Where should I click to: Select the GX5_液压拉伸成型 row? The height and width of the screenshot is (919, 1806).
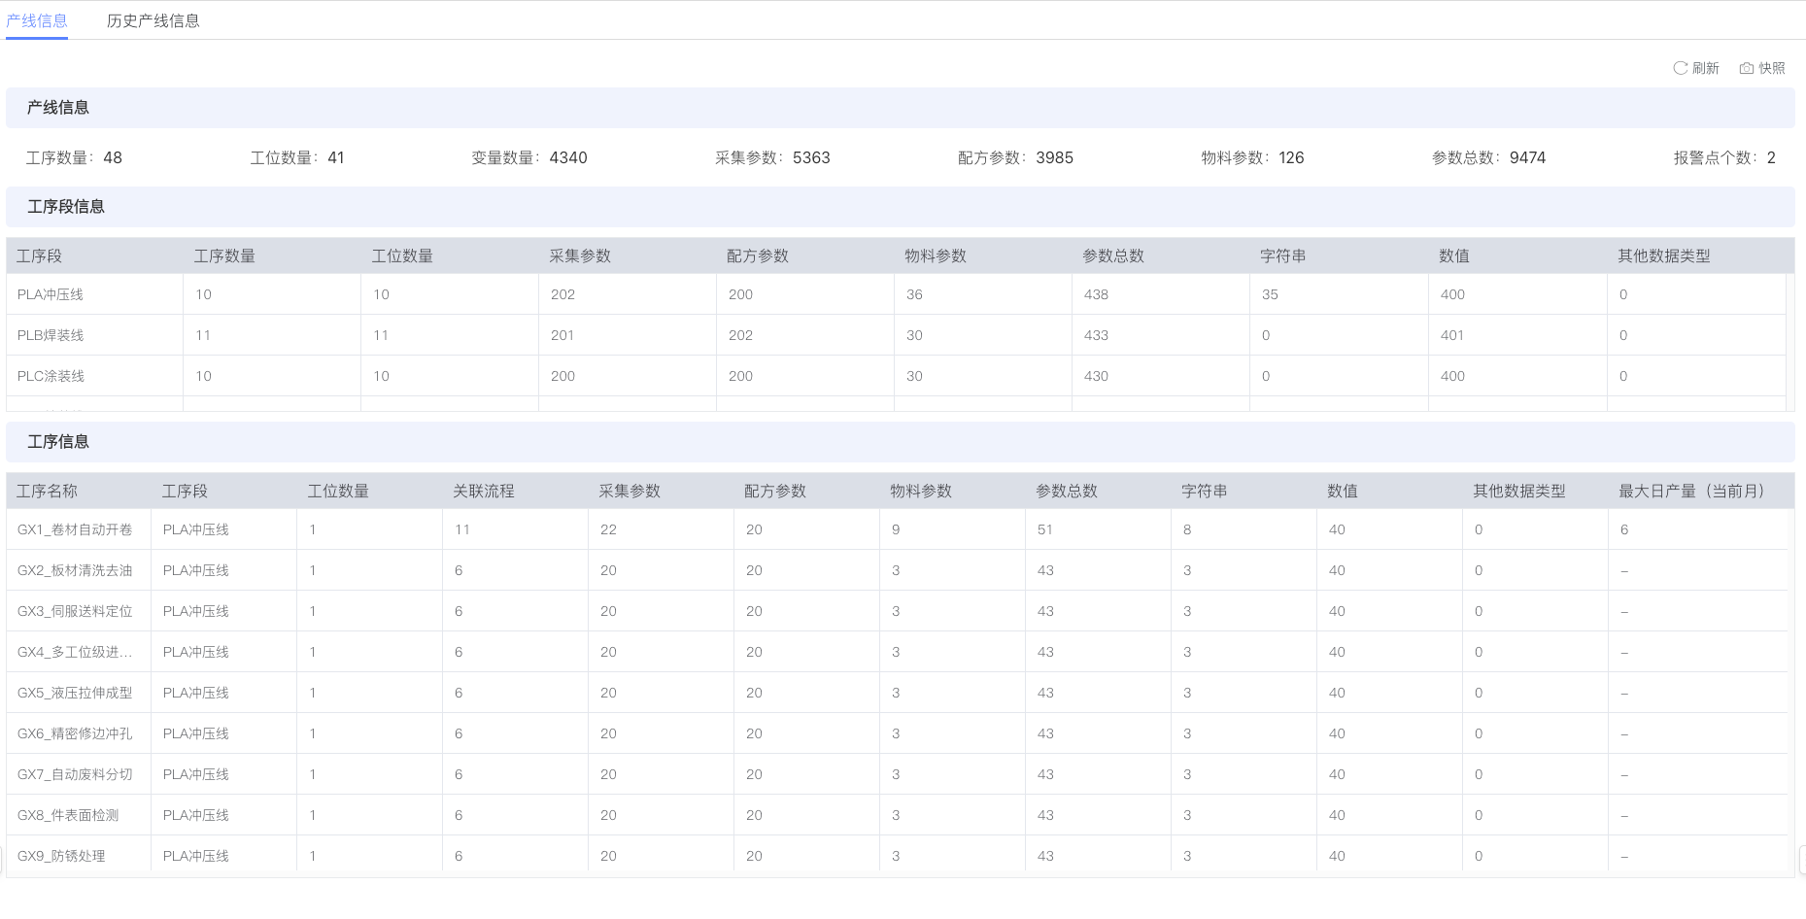coord(75,693)
